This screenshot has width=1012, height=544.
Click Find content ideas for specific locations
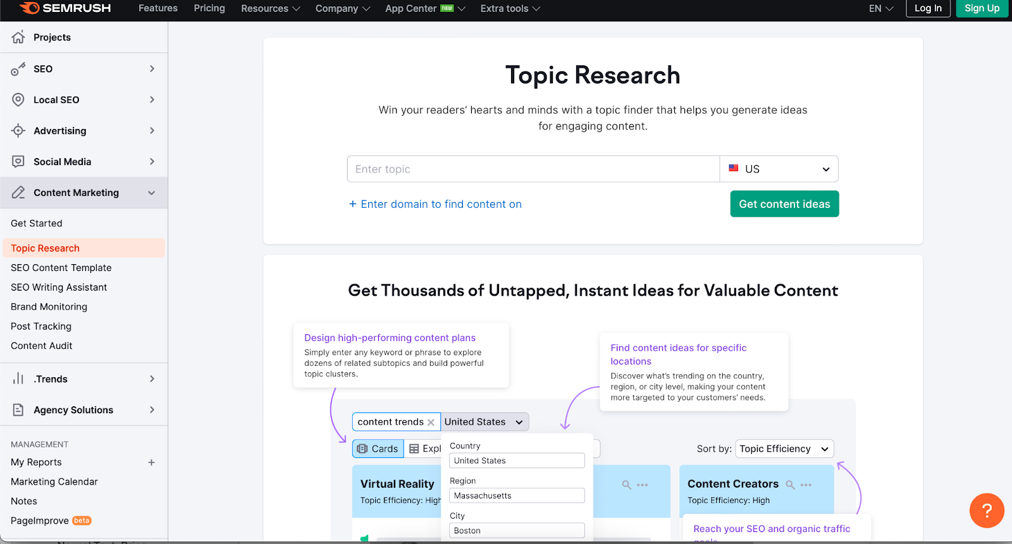679,354
